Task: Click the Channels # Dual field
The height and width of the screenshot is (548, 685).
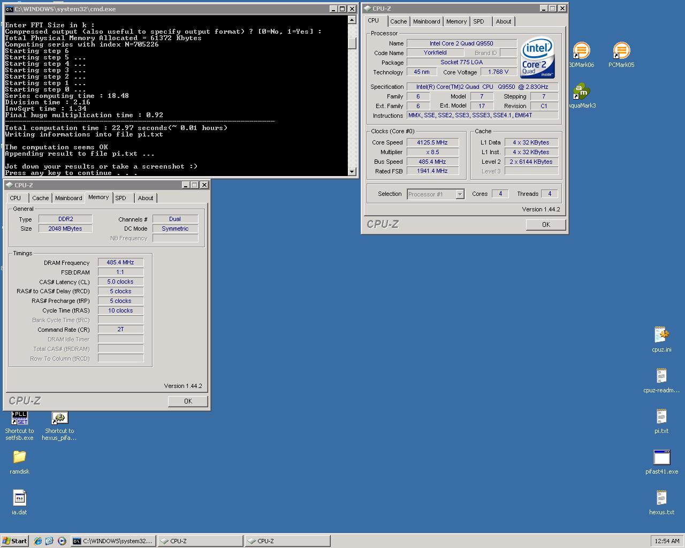Action: (x=175, y=219)
